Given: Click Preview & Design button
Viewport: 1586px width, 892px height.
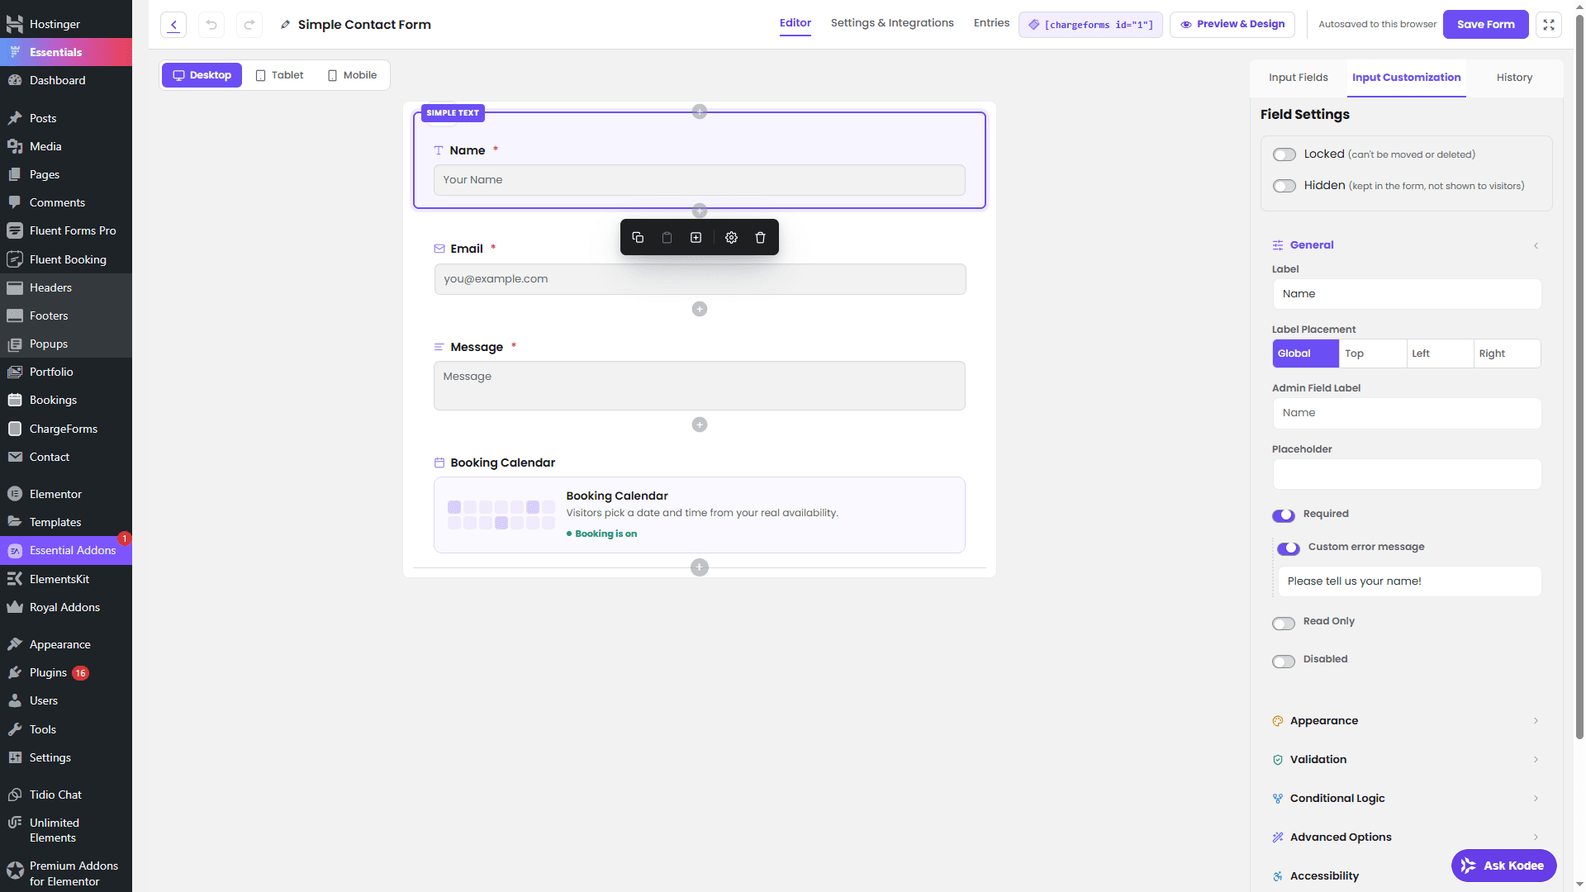Looking at the screenshot, I should pos(1232,25).
